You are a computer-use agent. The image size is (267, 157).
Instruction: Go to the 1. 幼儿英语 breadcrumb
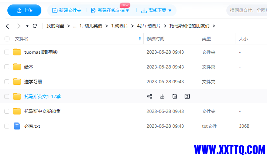(x=91, y=26)
